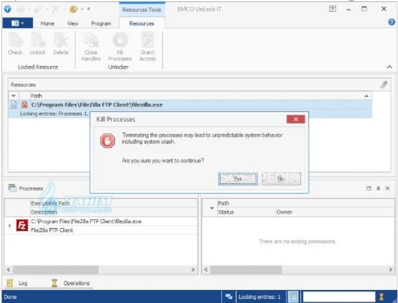The image size is (398, 303).
Task: Open the Operations tab at the bottom
Action: click(x=70, y=283)
